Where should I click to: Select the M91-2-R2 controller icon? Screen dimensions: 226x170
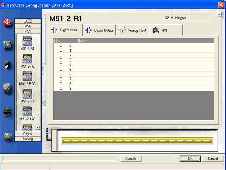coord(27,58)
